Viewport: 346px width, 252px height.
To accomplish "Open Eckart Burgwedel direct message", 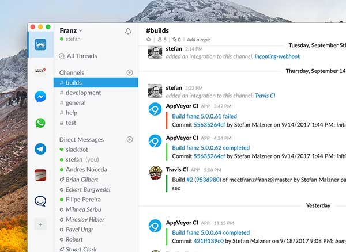I will click(x=96, y=189).
